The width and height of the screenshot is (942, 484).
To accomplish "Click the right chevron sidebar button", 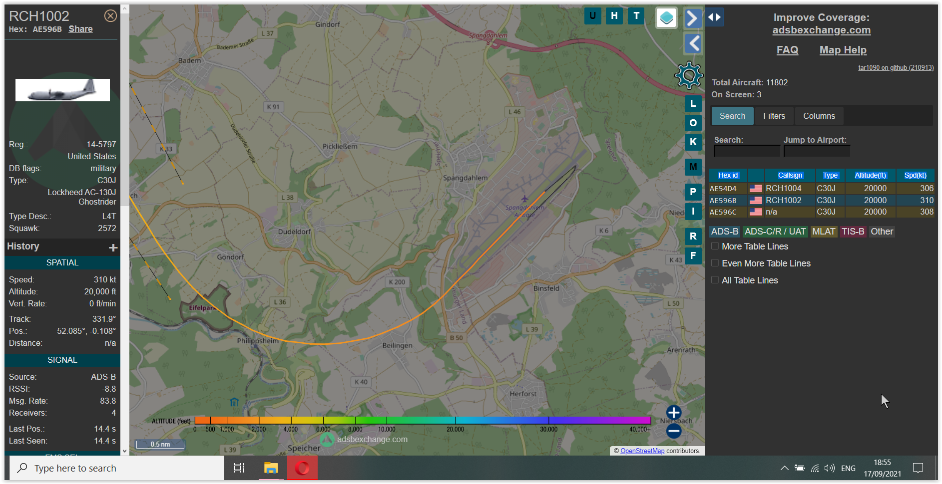I will coord(693,18).
